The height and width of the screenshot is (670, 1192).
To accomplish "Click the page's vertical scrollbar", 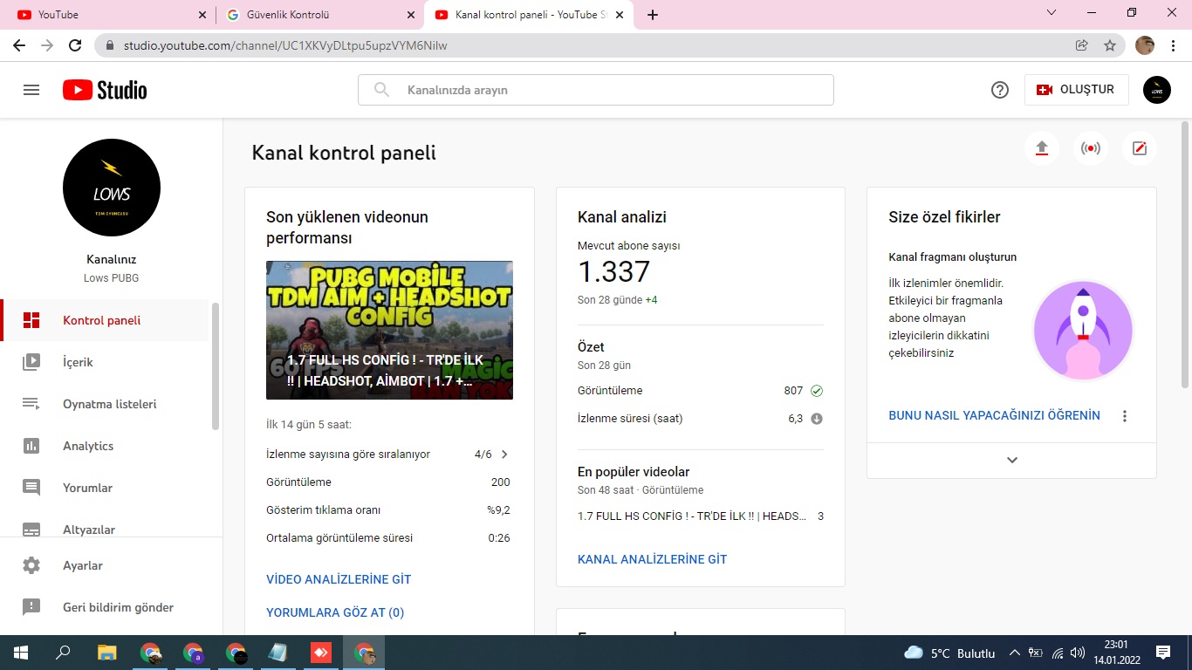I will point(1184,255).
